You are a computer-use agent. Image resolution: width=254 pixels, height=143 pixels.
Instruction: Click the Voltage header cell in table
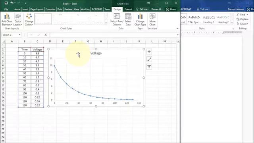[x=37, y=49]
